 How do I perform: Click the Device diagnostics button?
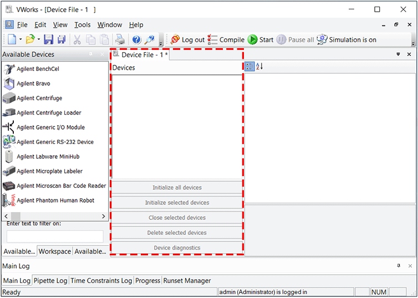coord(177,248)
